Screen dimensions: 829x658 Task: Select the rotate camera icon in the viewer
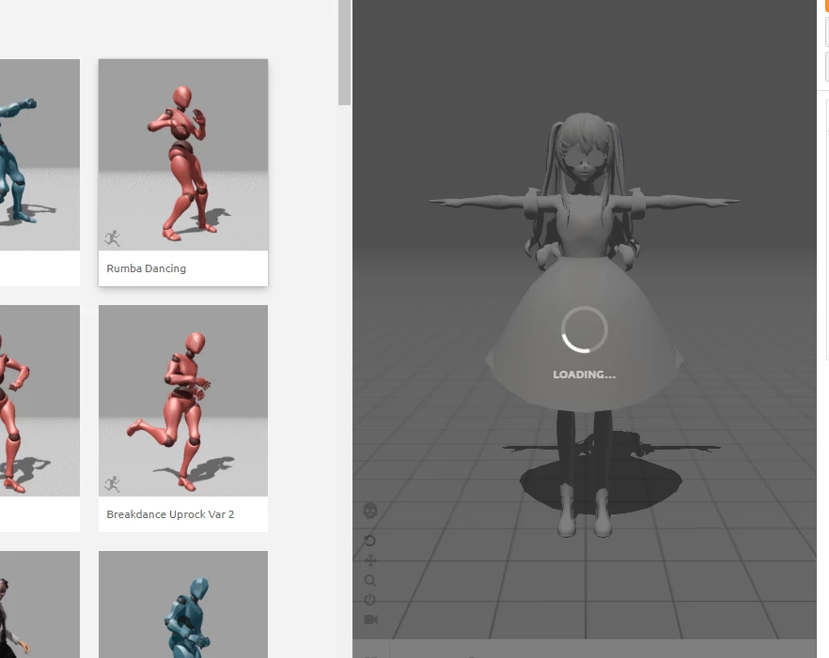(370, 541)
